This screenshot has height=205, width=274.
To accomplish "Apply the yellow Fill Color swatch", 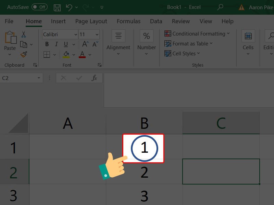I will (x=66, y=54).
